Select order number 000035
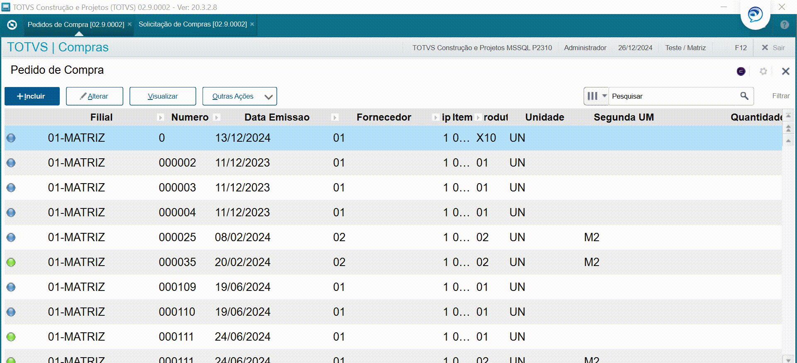The image size is (797, 363). pos(177,262)
